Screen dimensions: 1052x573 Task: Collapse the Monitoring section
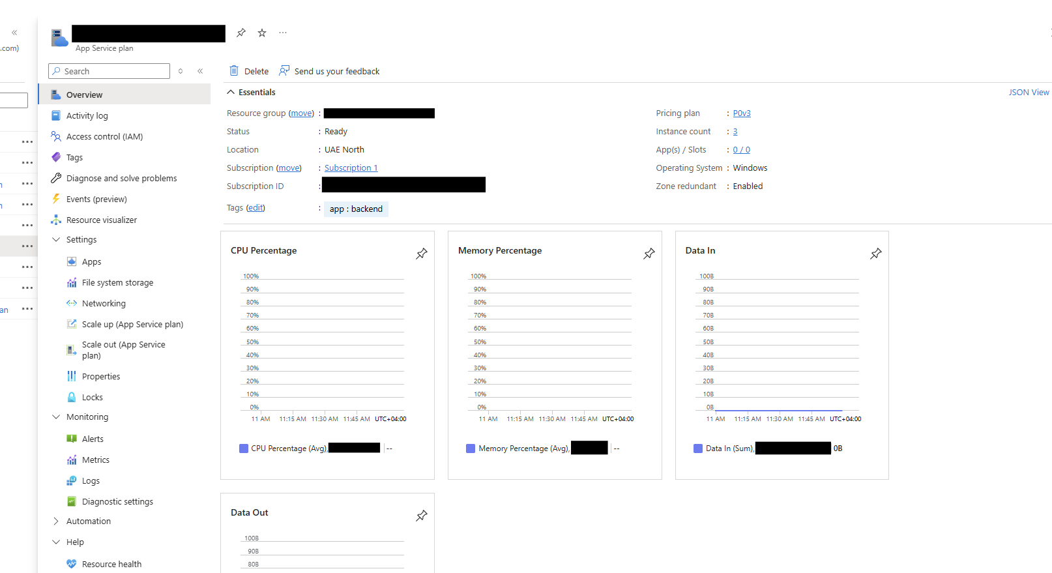click(x=56, y=417)
